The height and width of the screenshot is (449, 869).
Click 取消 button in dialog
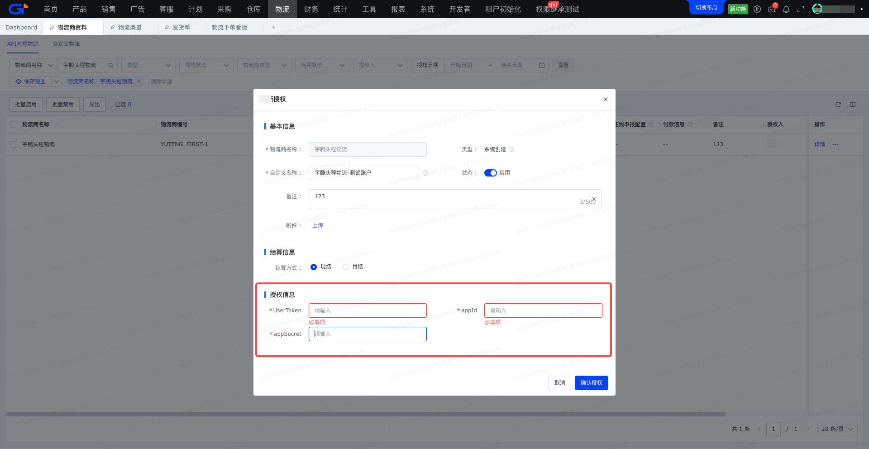pos(560,383)
